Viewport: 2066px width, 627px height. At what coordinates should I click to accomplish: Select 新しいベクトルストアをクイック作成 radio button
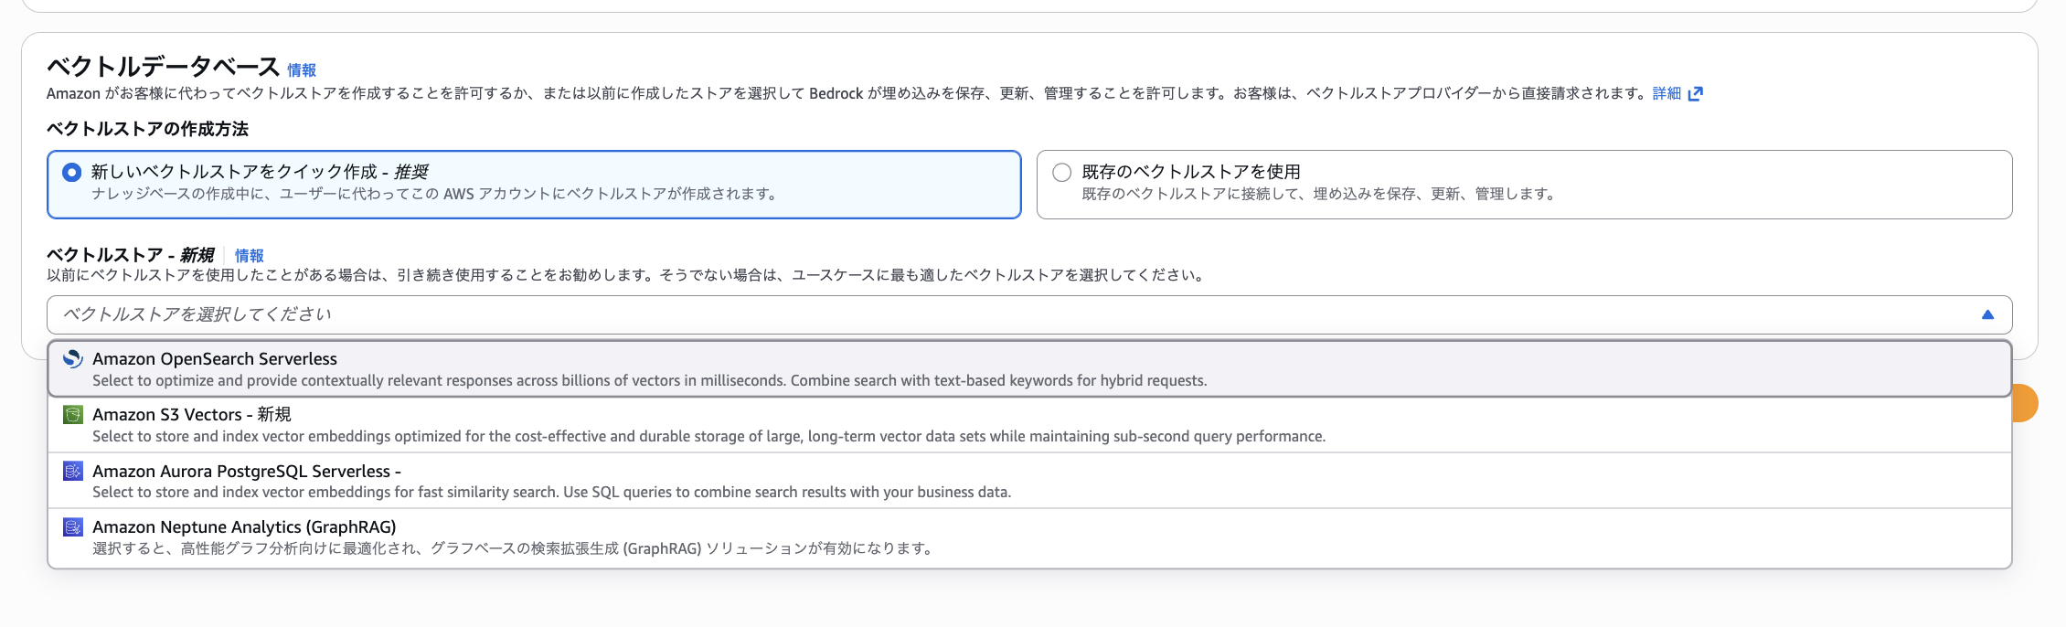pos(71,173)
